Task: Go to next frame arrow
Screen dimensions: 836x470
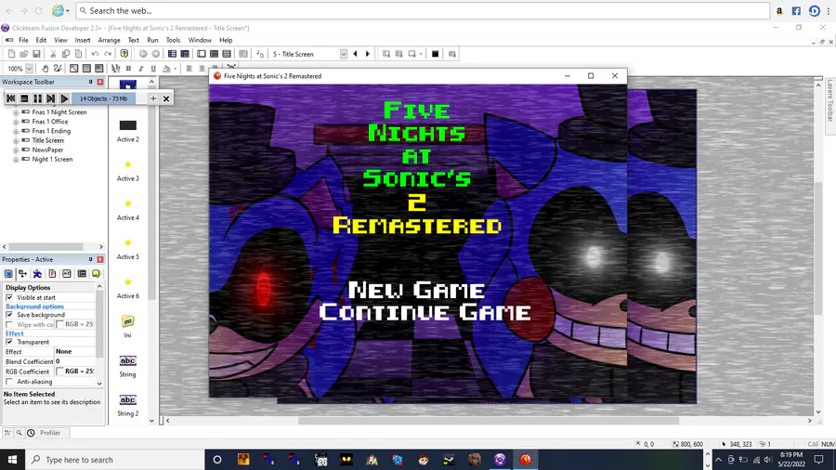Action: (367, 54)
